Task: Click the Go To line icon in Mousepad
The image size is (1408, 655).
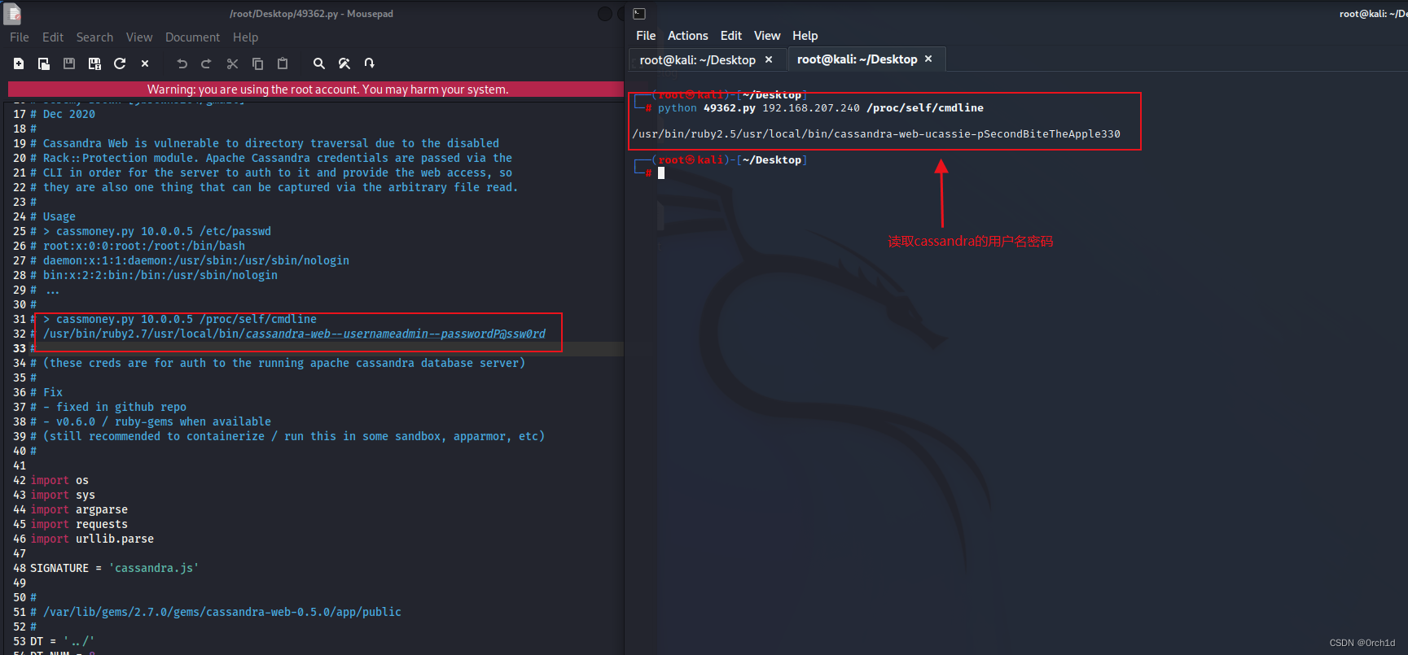Action: point(370,63)
